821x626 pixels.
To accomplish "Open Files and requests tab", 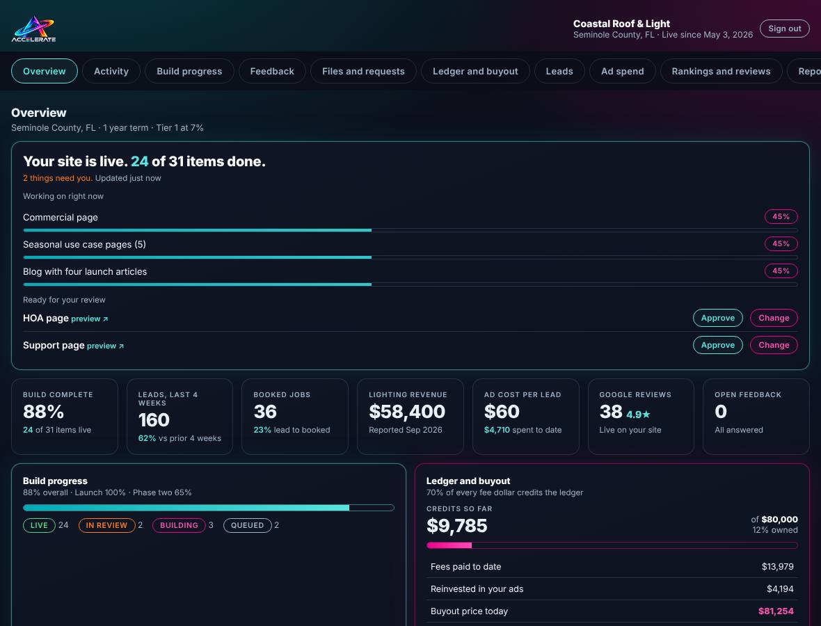I will tap(363, 71).
